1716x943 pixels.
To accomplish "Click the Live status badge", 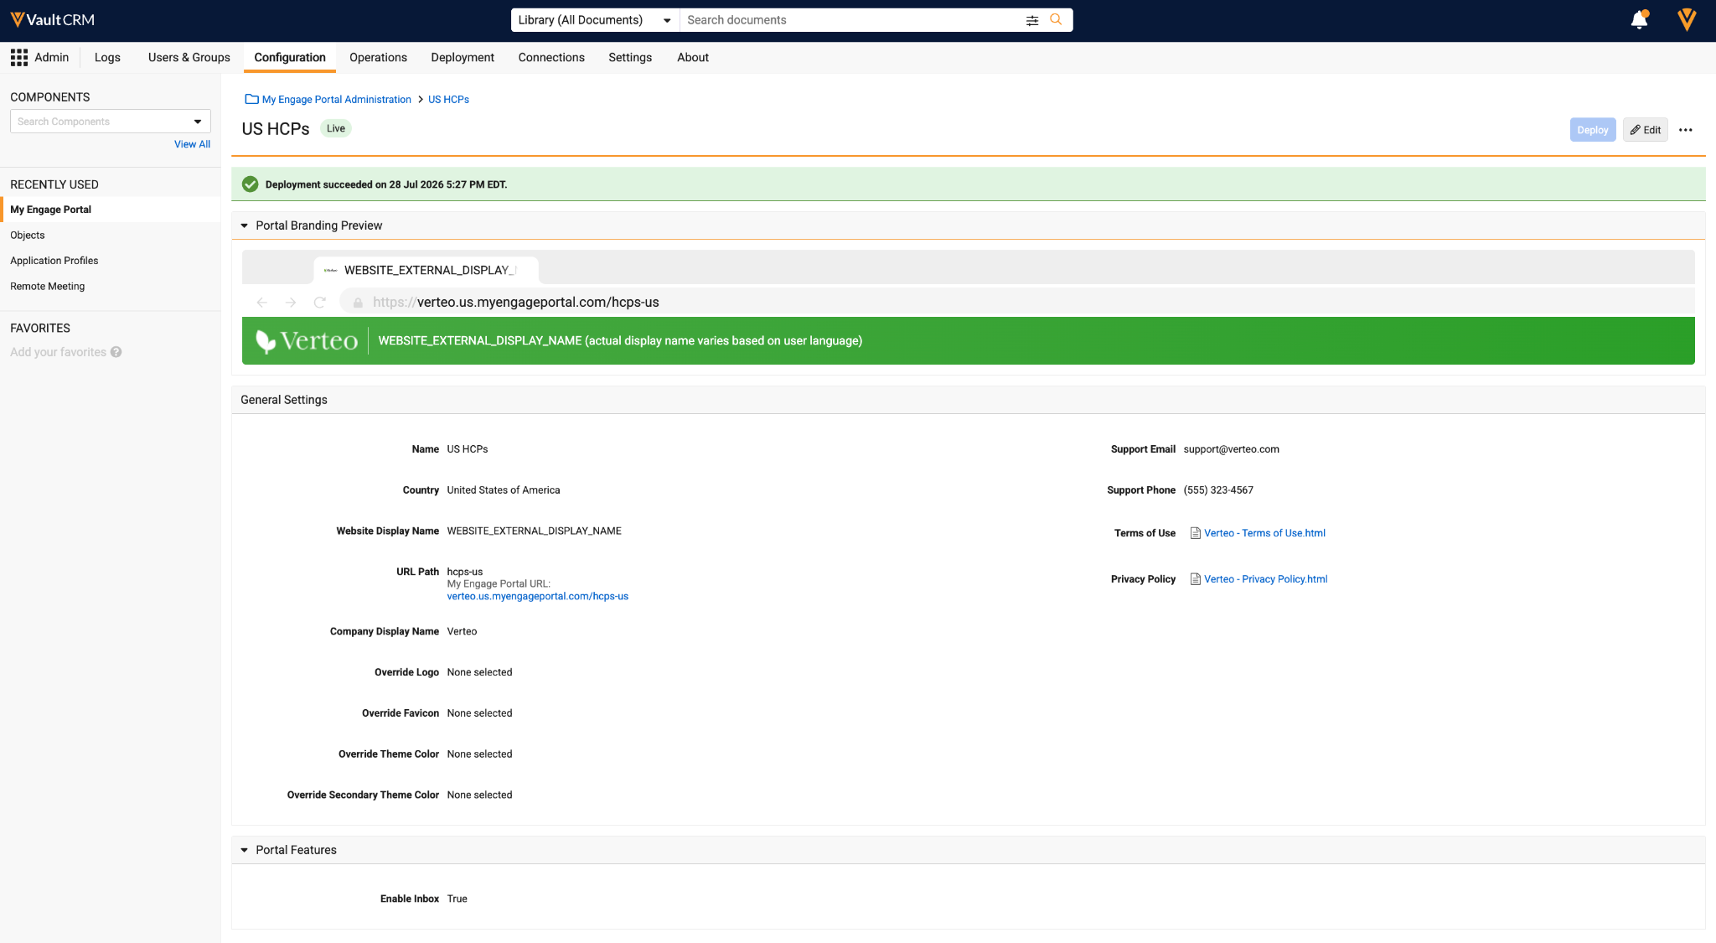I will 336,128.
